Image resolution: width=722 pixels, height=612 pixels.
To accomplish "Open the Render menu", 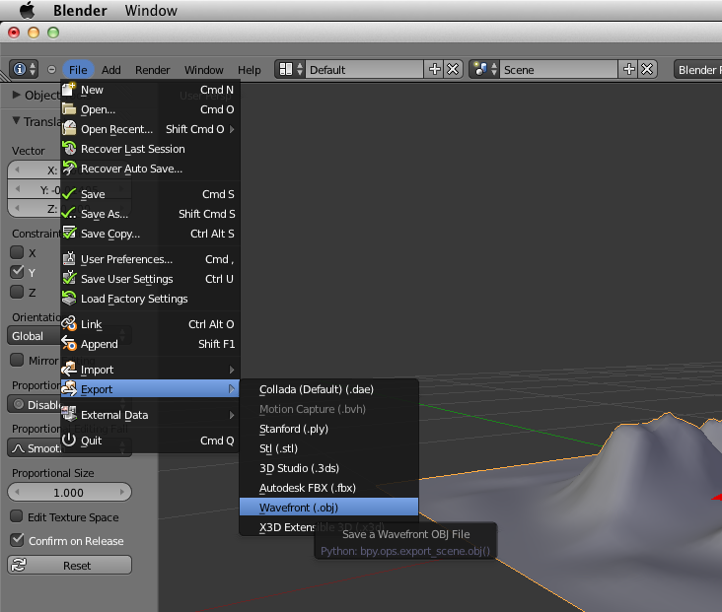I will pos(153,70).
